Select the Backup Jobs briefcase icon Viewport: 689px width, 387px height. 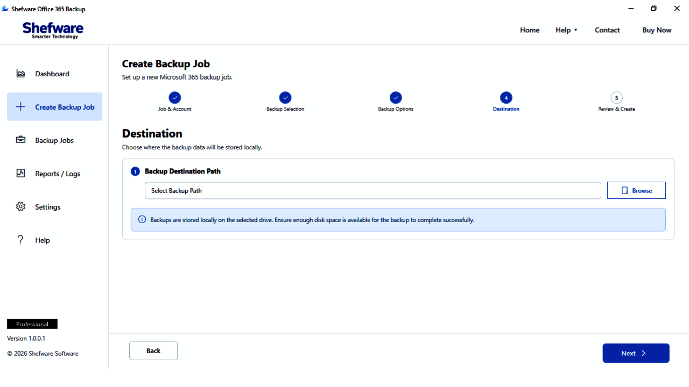click(20, 140)
